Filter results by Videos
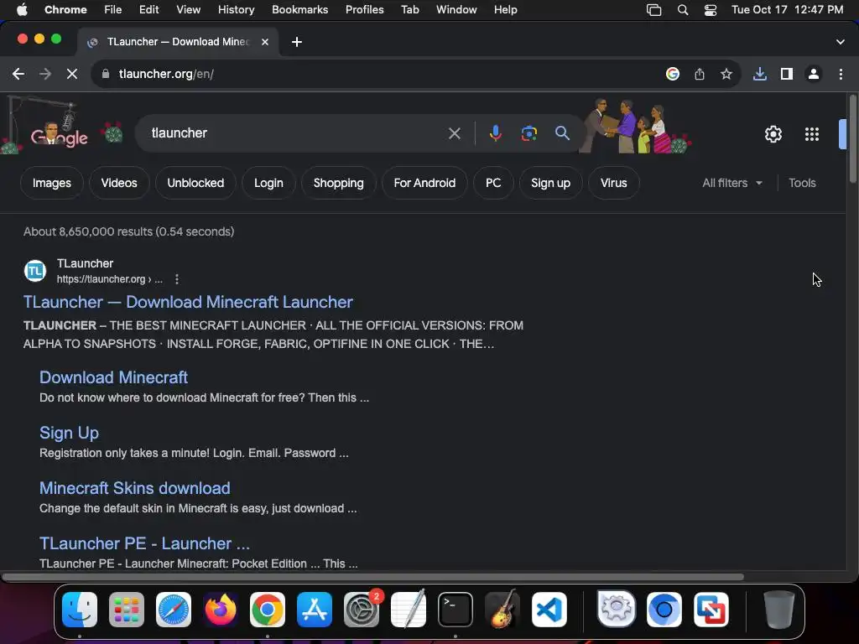859x644 pixels. click(119, 183)
